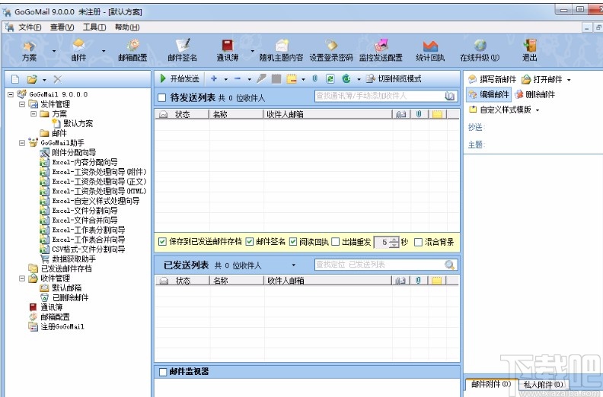The image size is (603, 397).
Task: Select Excel-内容分配向导 in the tree
Action: click(x=85, y=162)
